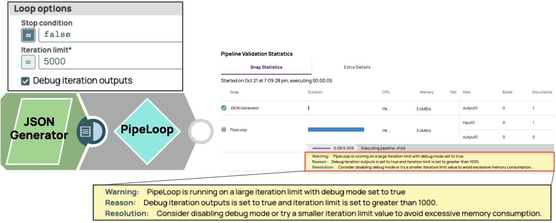Click the Duration column header
This screenshot has width=556, height=223.
tap(315, 92)
